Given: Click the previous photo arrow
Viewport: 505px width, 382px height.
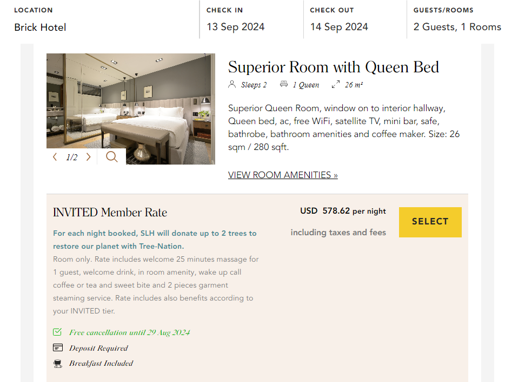Looking at the screenshot, I should coord(55,156).
